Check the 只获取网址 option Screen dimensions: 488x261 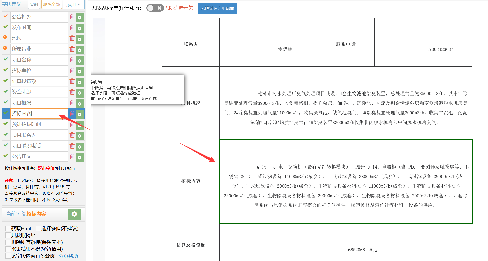tap(8, 235)
